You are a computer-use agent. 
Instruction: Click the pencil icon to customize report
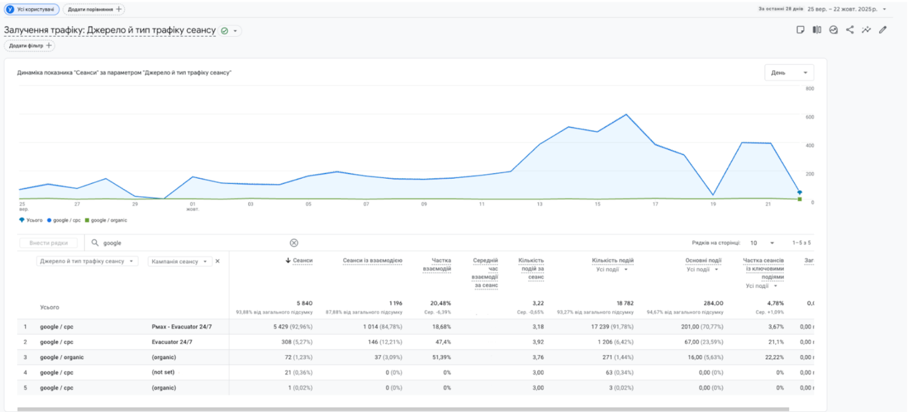883,30
